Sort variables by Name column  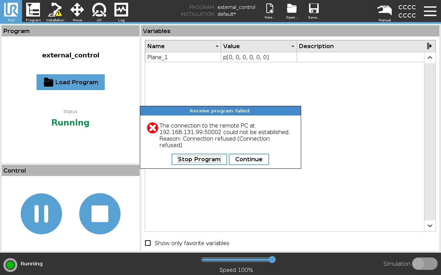[x=183, y=46]
